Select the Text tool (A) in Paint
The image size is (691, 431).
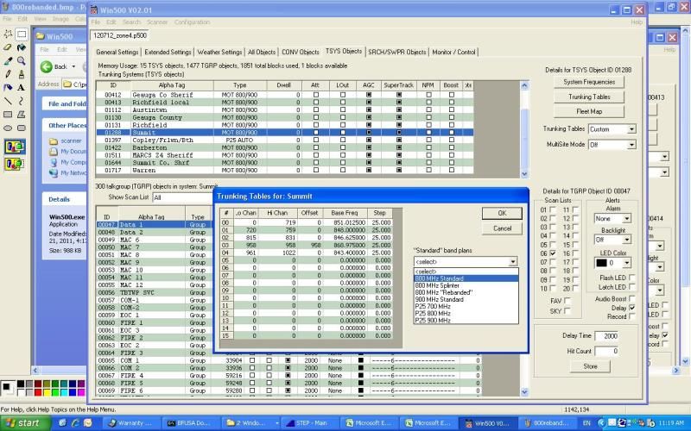(x=21, y=88)
